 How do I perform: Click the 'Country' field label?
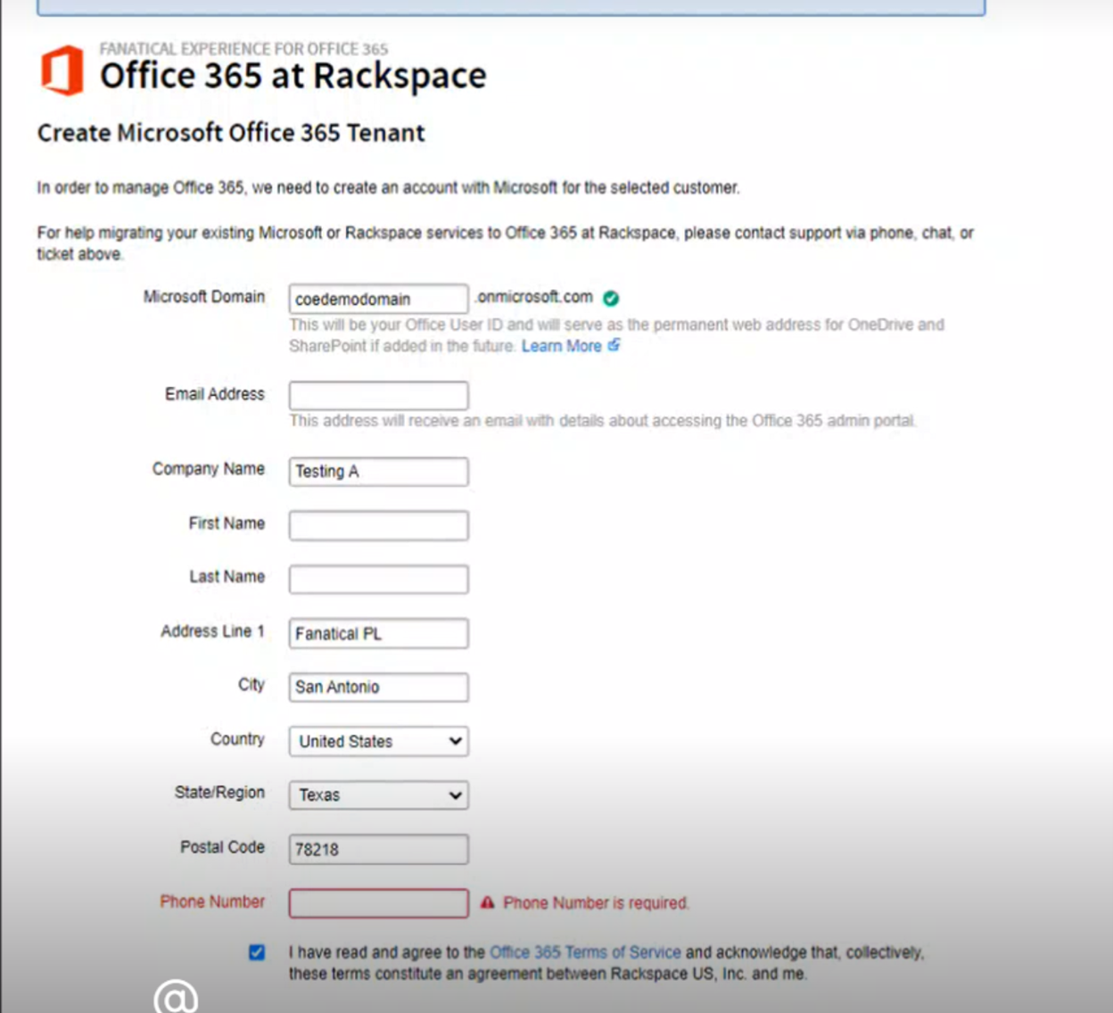237,739
